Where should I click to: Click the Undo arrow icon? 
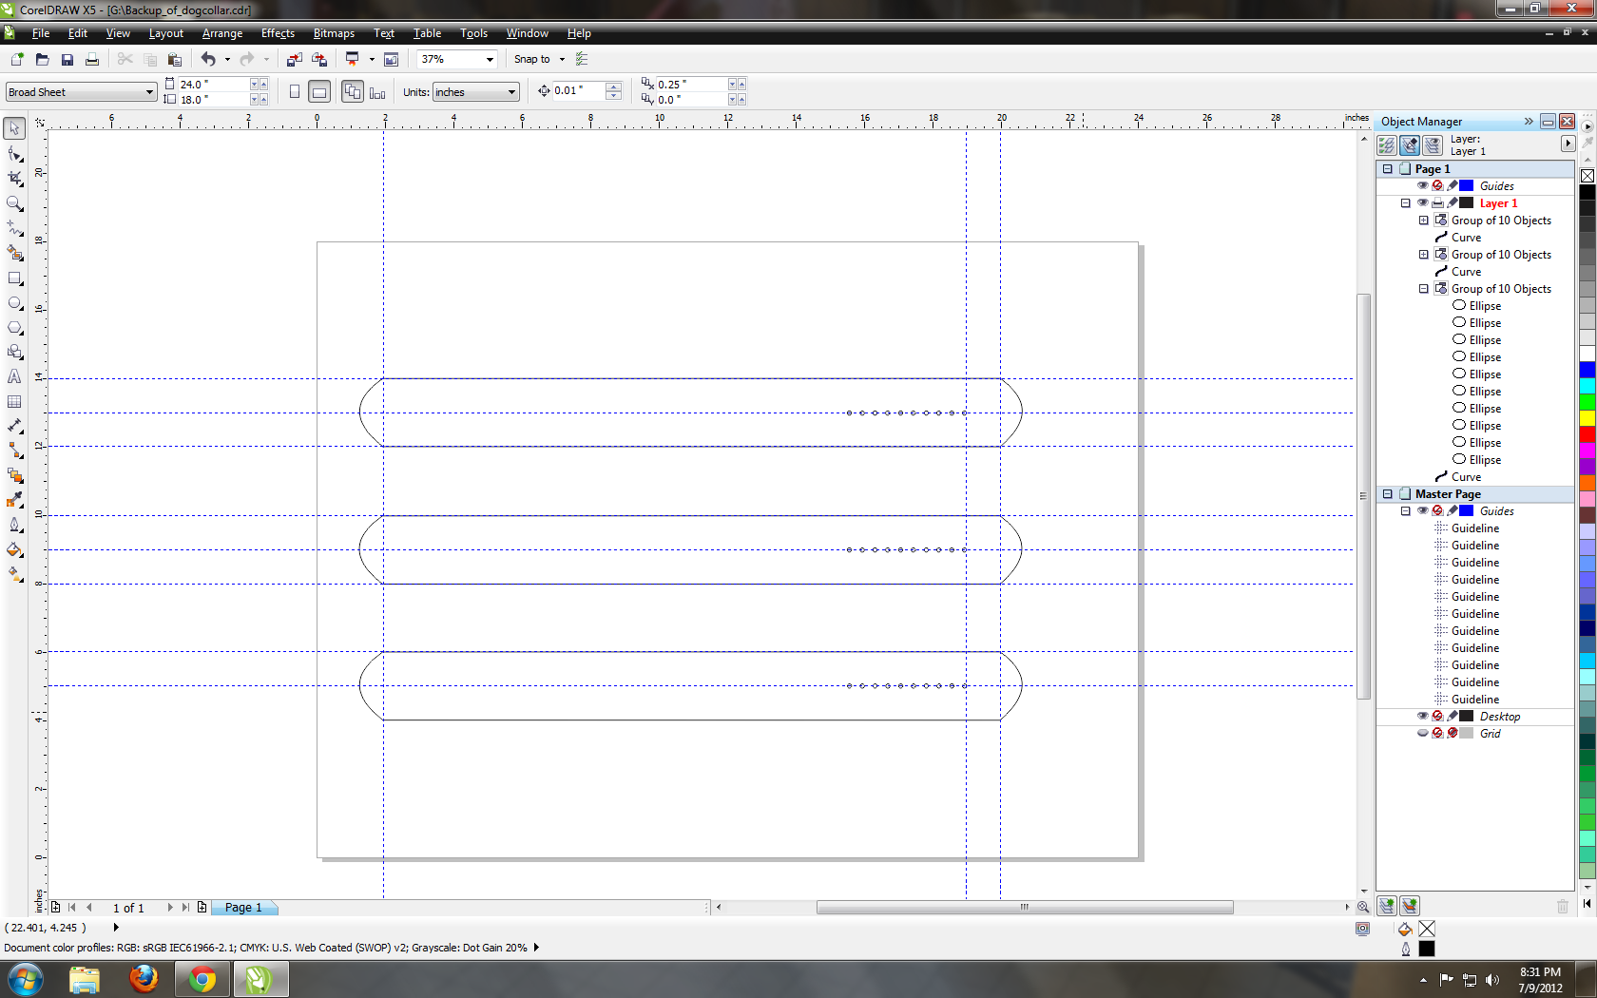point(208,59)
